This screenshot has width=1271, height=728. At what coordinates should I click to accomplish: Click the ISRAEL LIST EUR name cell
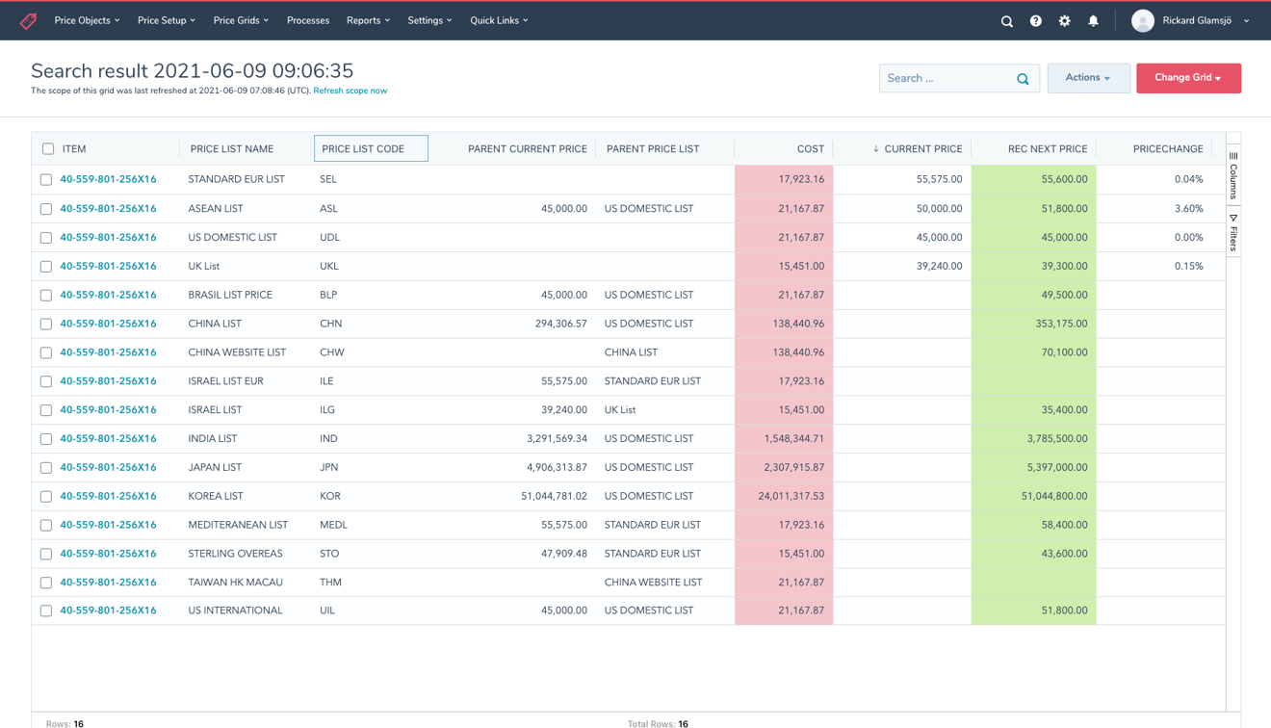tap(225, 381)
